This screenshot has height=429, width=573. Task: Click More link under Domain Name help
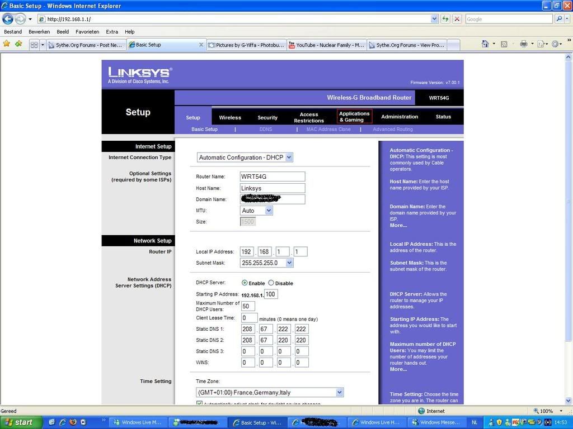[x=398, y=226]
